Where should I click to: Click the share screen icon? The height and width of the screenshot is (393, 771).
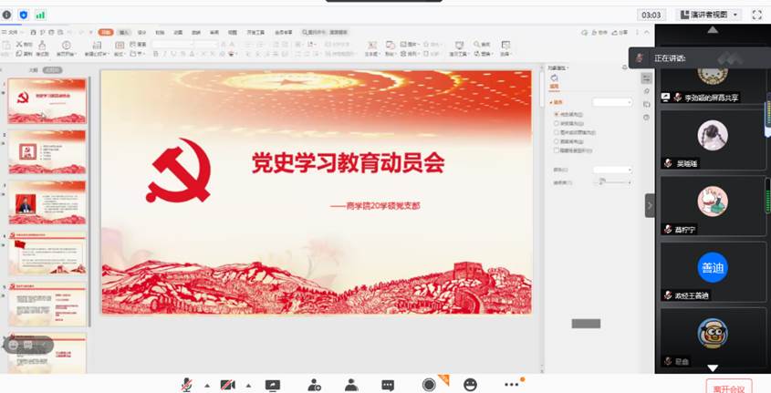pyautogui.click(x=272, y=385)
